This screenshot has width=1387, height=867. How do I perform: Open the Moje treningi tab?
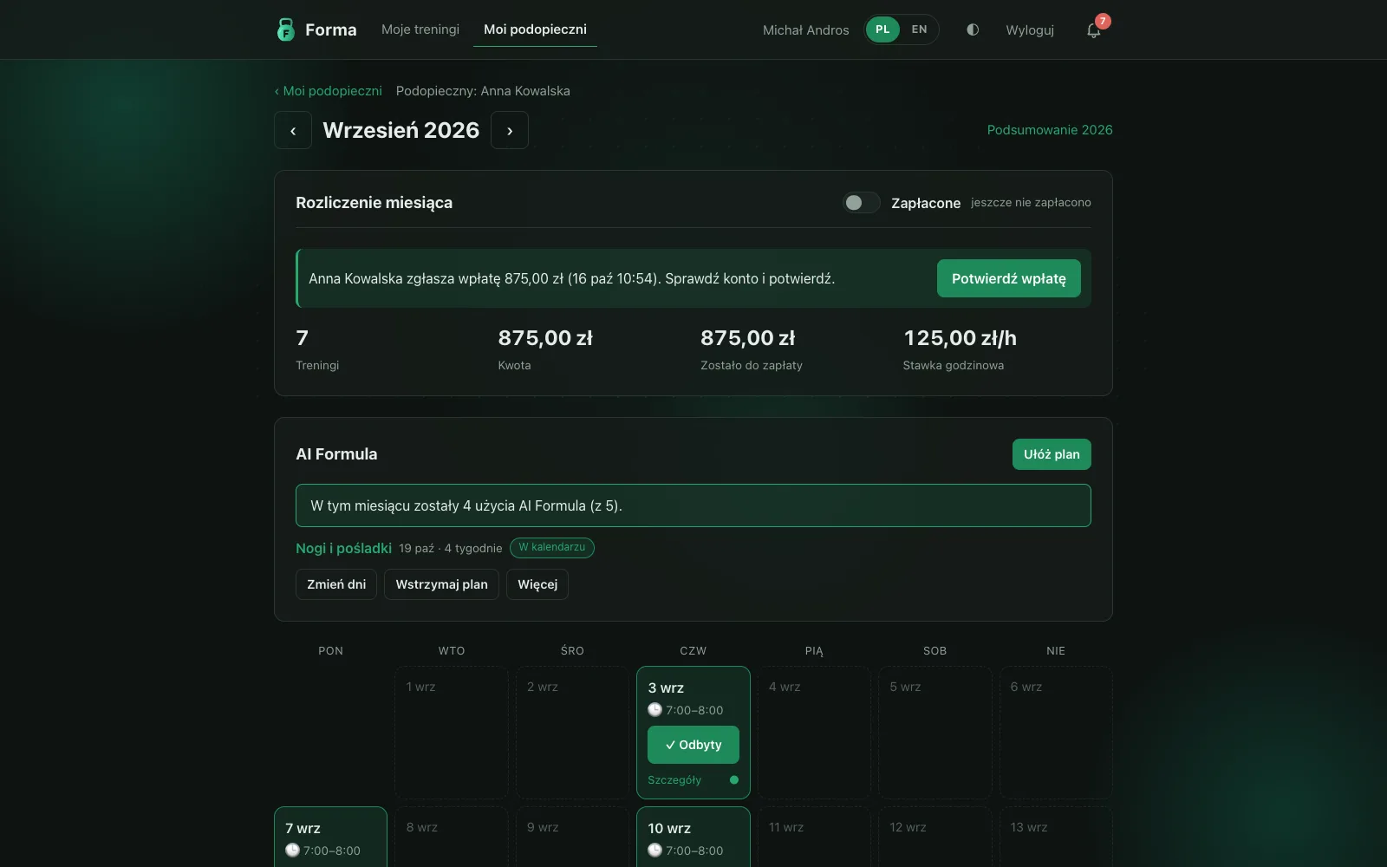tap(420, 29)
